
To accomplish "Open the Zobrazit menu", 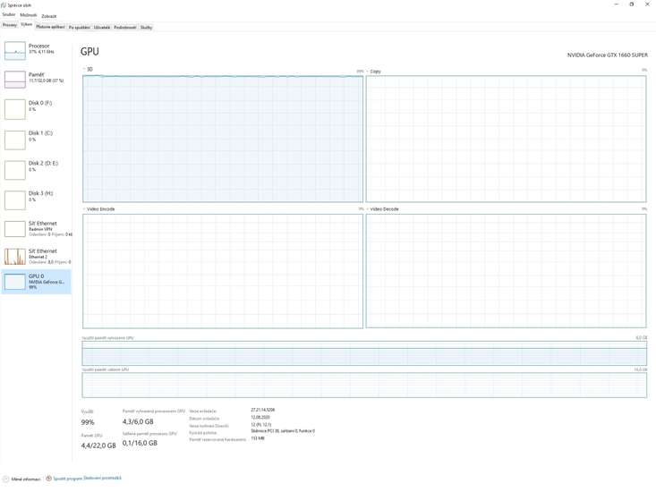I will click(x=49, y=16).
